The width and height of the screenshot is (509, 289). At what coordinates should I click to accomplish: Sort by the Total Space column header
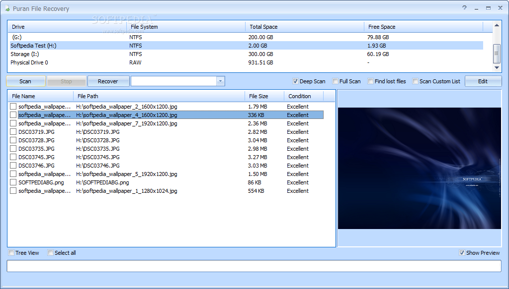pyautogui.click(x=305, y=27)
